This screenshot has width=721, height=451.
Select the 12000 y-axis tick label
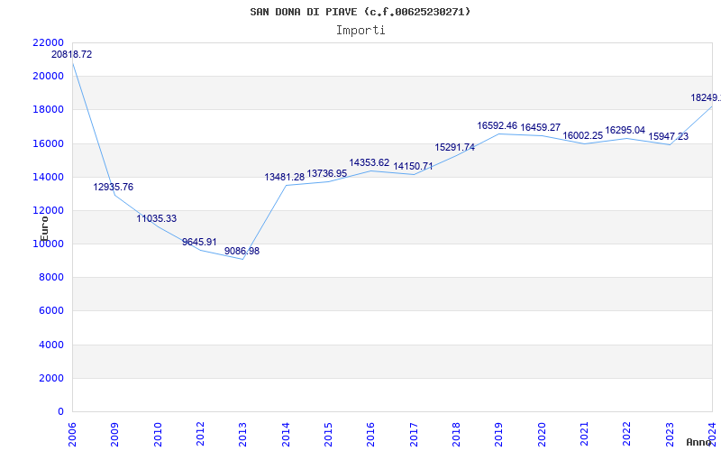[x=49, y=211]
